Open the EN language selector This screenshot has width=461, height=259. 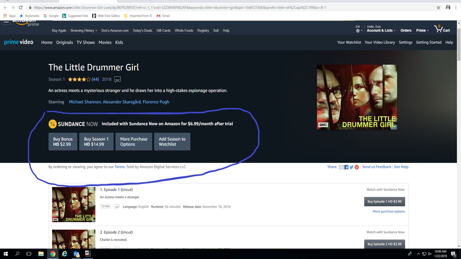point(359,29)
